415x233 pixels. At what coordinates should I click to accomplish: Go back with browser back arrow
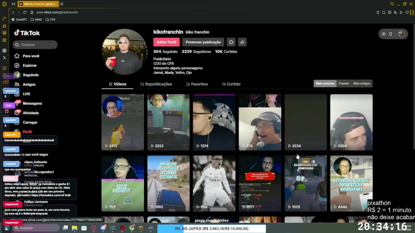[x=13, y=12]
